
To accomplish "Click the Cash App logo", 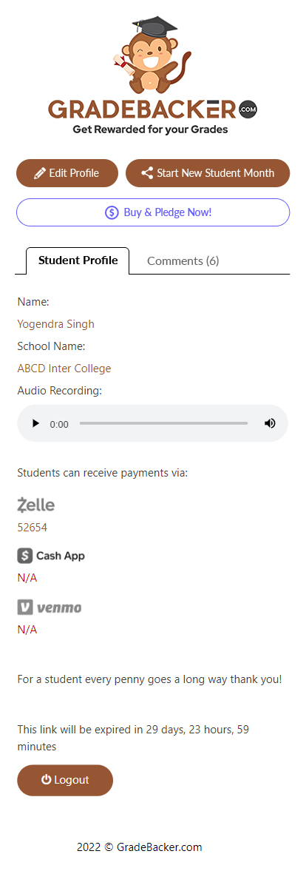I will pos(51,556).
